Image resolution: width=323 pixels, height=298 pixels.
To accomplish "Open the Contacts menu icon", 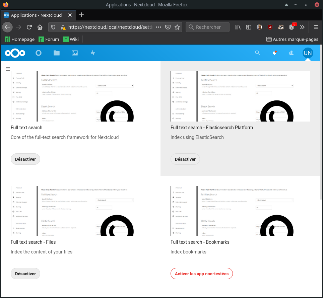I will coord(291,53).
